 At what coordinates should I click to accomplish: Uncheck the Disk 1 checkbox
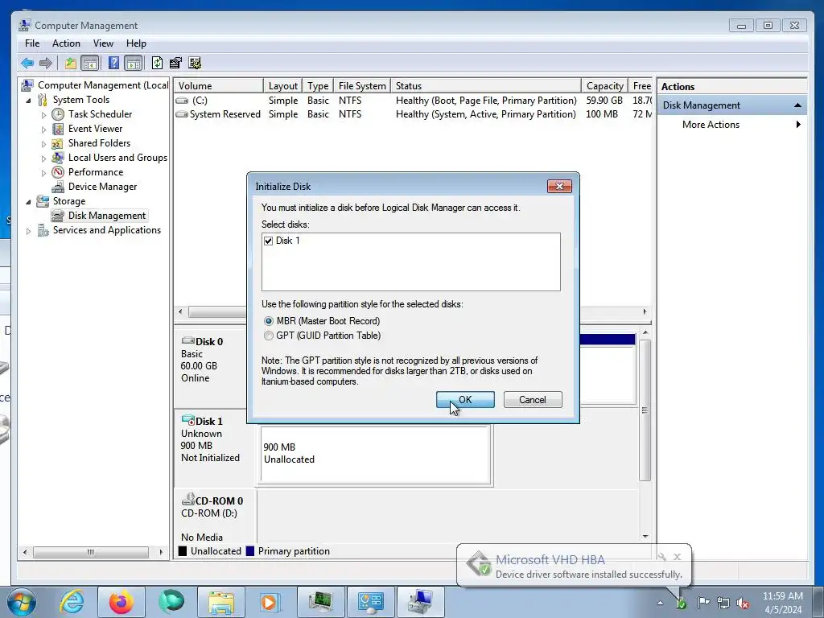click(x=269, y=241)
